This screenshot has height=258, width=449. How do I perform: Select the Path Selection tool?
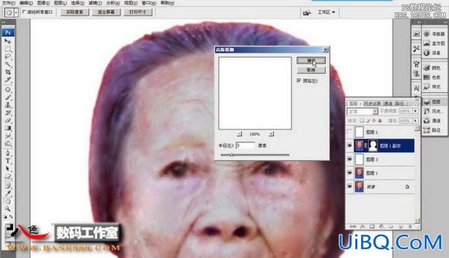[x=8, y=168]
